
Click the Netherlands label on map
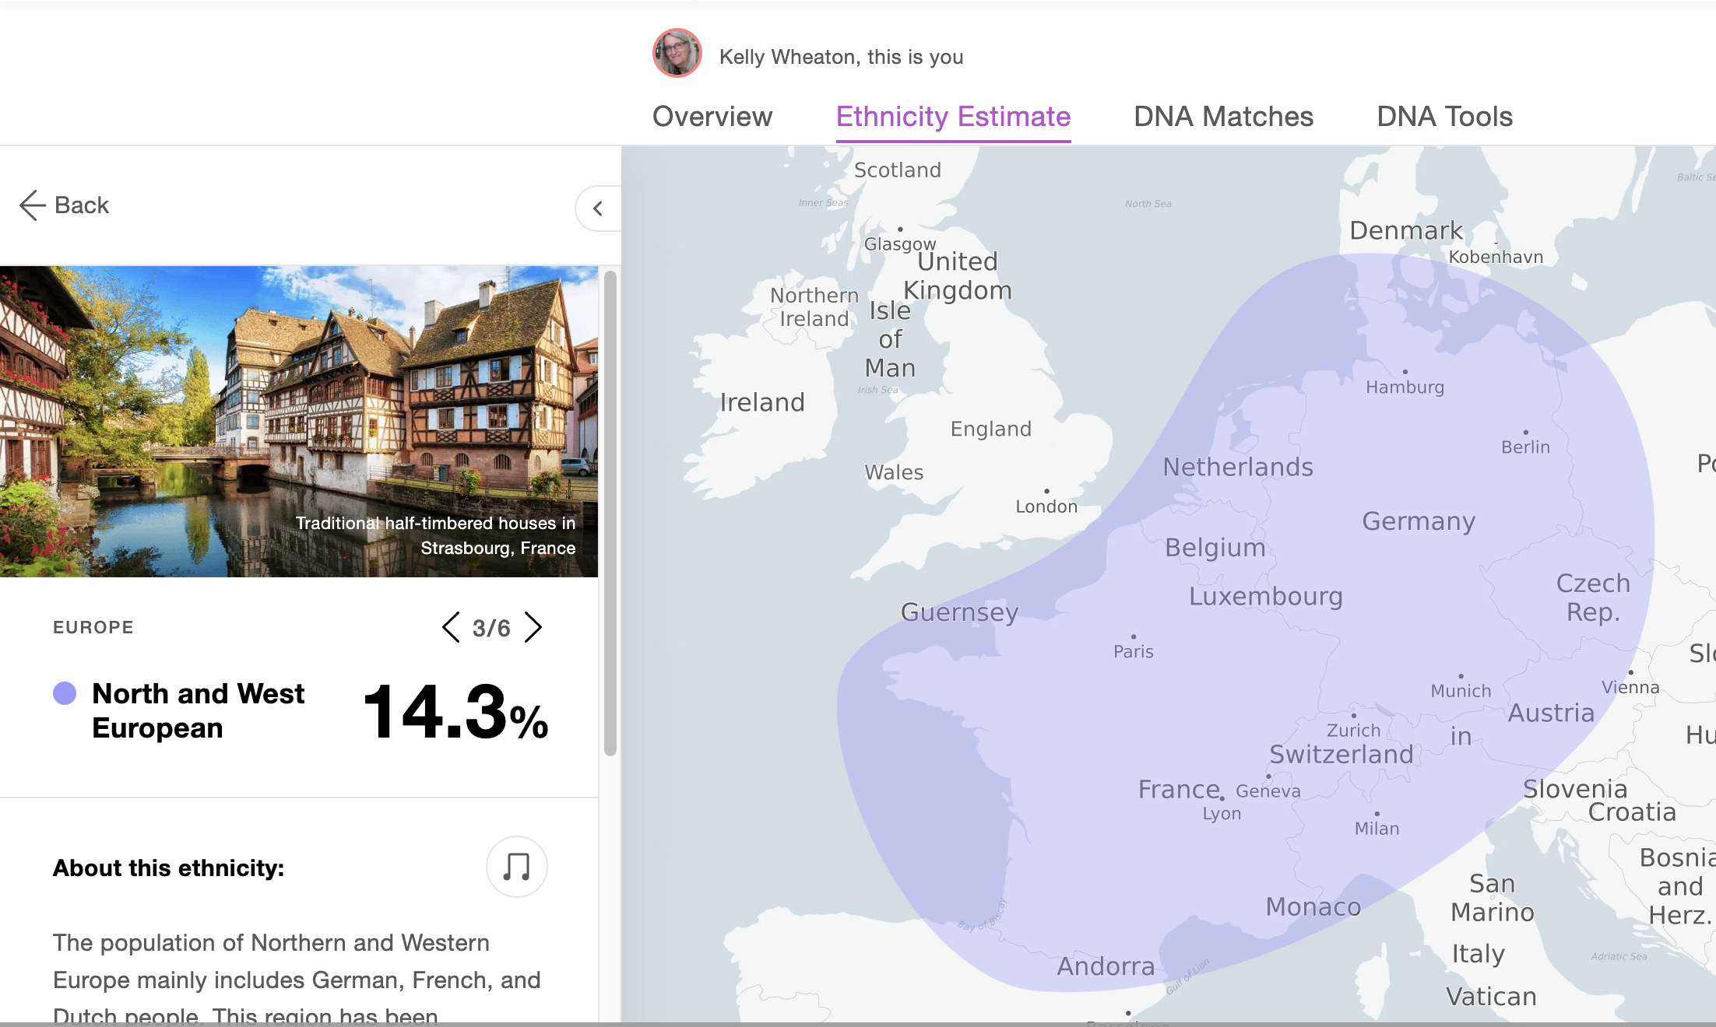coord(1238,467)
